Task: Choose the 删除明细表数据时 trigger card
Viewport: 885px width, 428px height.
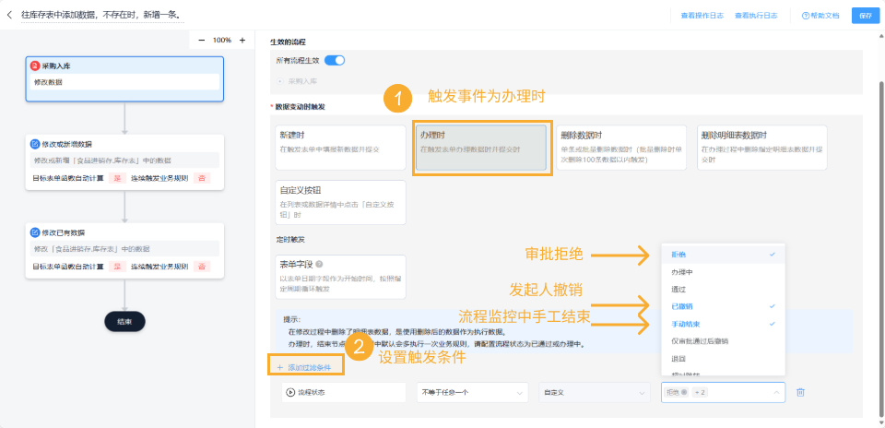Action: 762,148
